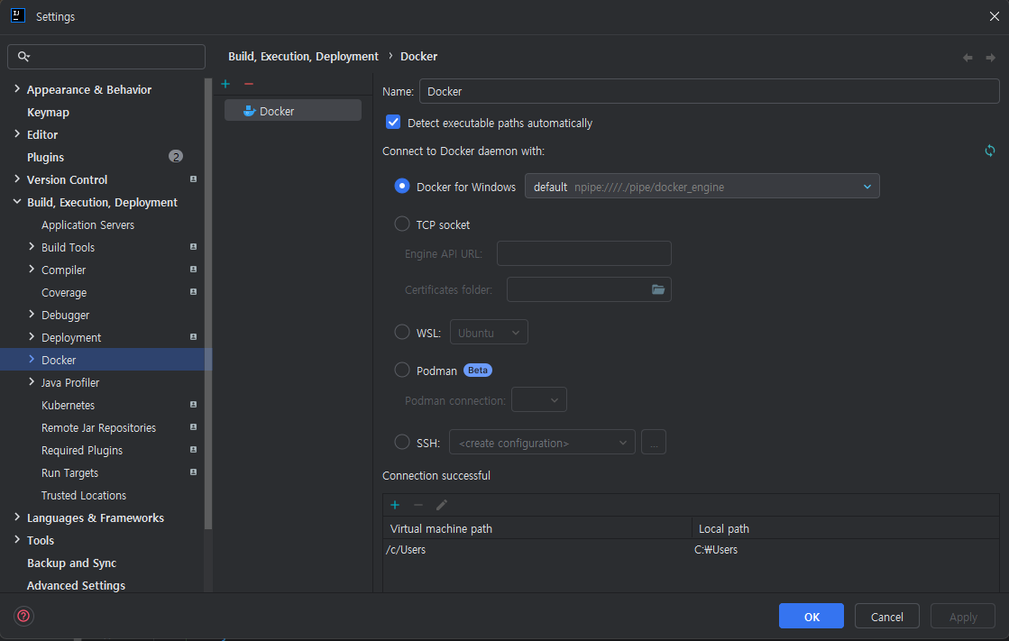The height and width of the screenshot is (641, 1009).
Task: Expand the Appearance & Behavior section
Action: coord(17,89)
